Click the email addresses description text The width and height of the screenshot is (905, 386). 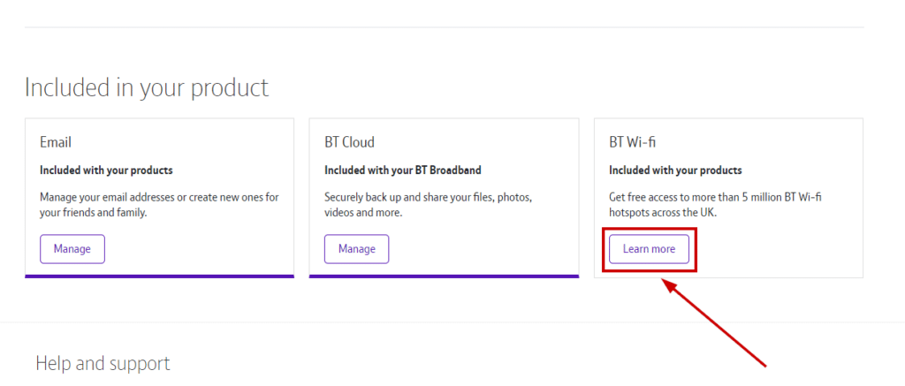pyautogui.click(x=159, y=205)
